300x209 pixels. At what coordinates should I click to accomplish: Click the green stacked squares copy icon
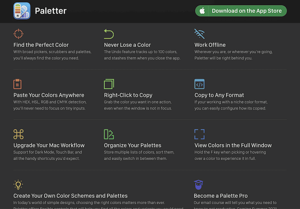109,84
